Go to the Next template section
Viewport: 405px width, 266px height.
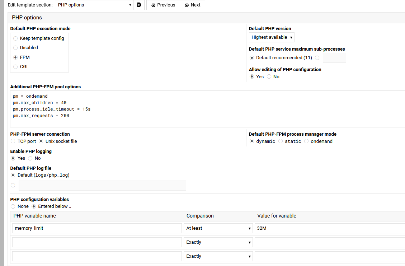tap(192, 5)
